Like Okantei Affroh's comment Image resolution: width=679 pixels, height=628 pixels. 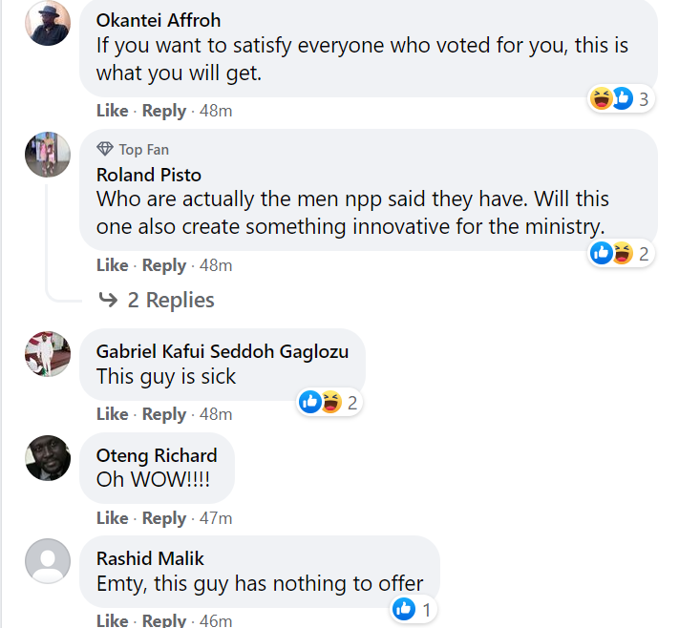pos(112,111)
